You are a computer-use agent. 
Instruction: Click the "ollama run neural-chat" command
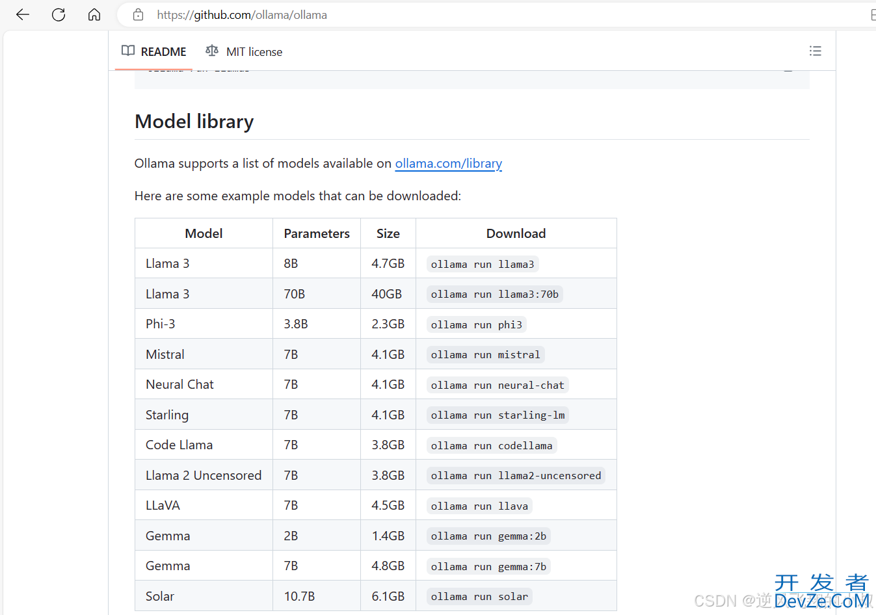498,385
